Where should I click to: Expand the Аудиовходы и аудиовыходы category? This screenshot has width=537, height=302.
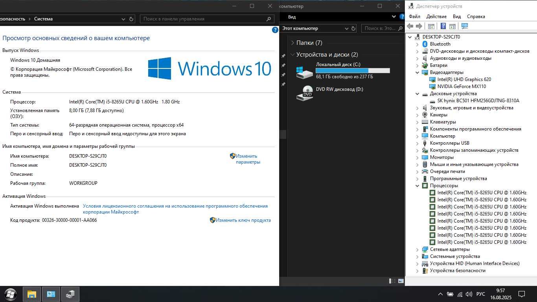click(417, 58)
